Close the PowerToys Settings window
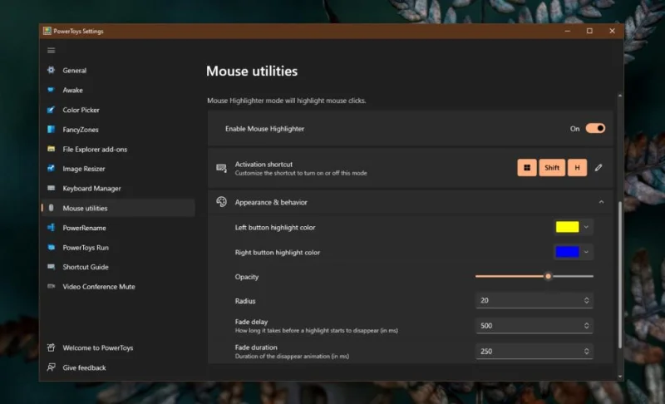The image size is (665, 404). point(612,31)
